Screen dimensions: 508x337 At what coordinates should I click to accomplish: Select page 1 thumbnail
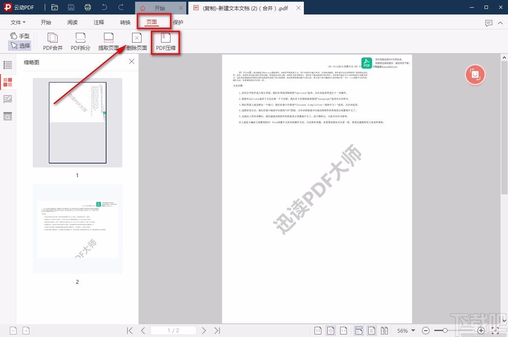(78, 123)
